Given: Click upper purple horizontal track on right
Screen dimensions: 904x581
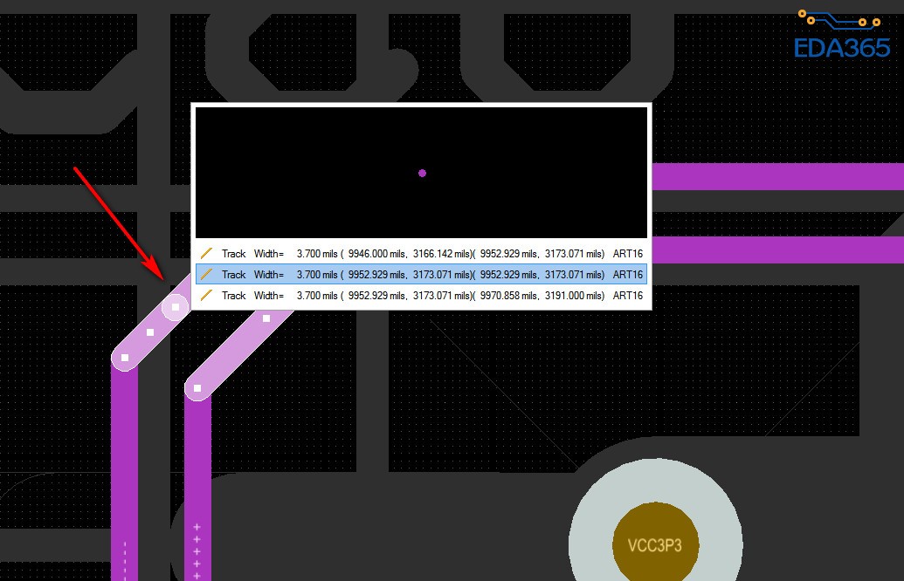Looking at the screenshot, I should point(777,176).
